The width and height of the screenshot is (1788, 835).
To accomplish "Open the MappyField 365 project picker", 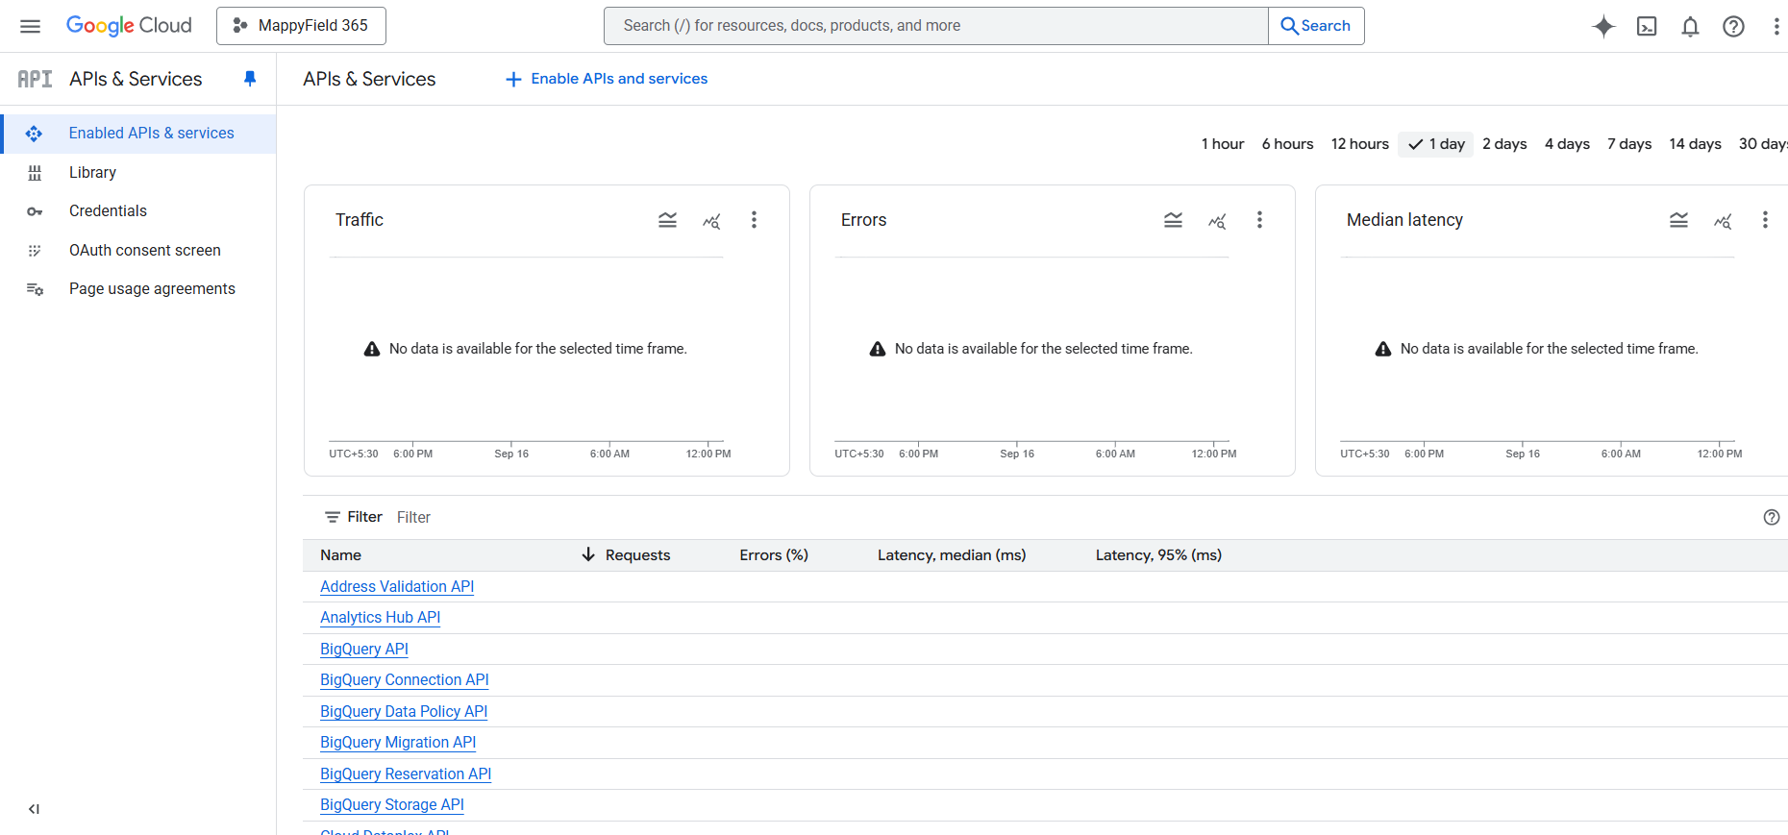I will click(301, 26).
